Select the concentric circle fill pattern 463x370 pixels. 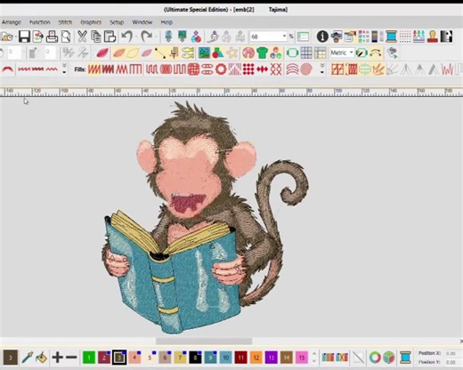pos(306,69)
